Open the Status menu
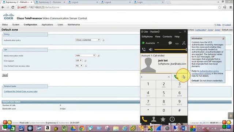 [5, 25]
